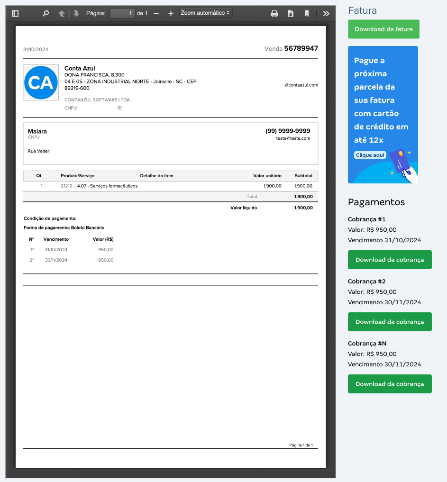Zoom out with the minus icon
The width and height of the screenshot is (447, 482).
click(156, 14)
